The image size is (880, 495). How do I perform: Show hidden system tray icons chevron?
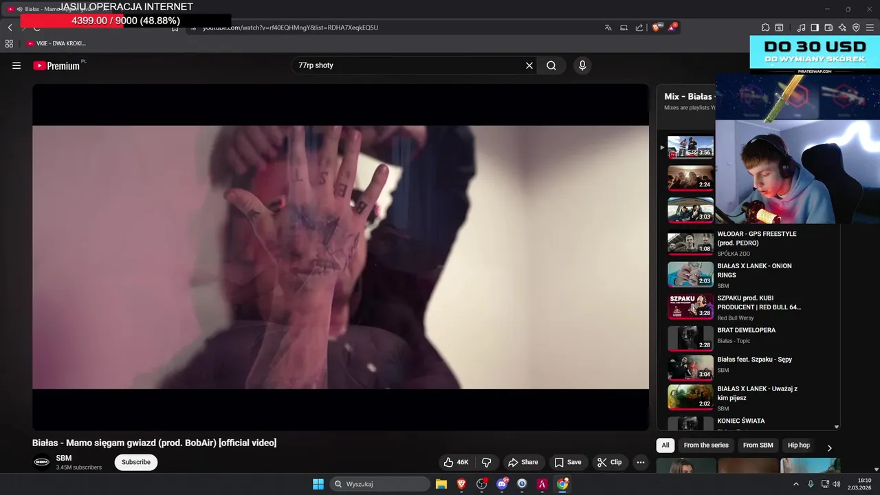(796, 484)
